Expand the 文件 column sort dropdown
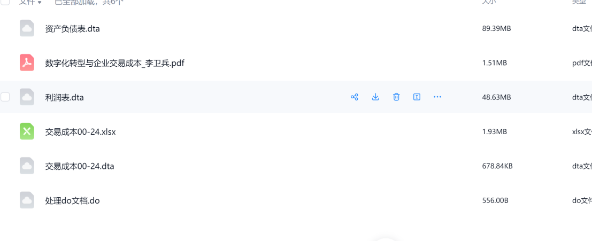Screen dimensions: 592x241 click(40, 3)
